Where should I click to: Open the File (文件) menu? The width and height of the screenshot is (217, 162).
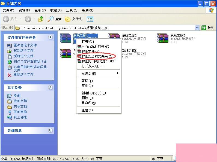tap(8, 10)
